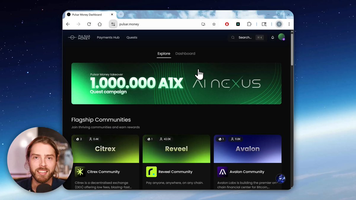
Task: Click the text 'Pay anyone, anywhere, on any chain.'
Action: pos(175,183)
